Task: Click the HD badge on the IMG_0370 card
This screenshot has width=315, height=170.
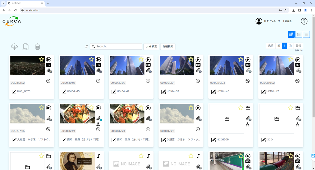Action: 48,65
